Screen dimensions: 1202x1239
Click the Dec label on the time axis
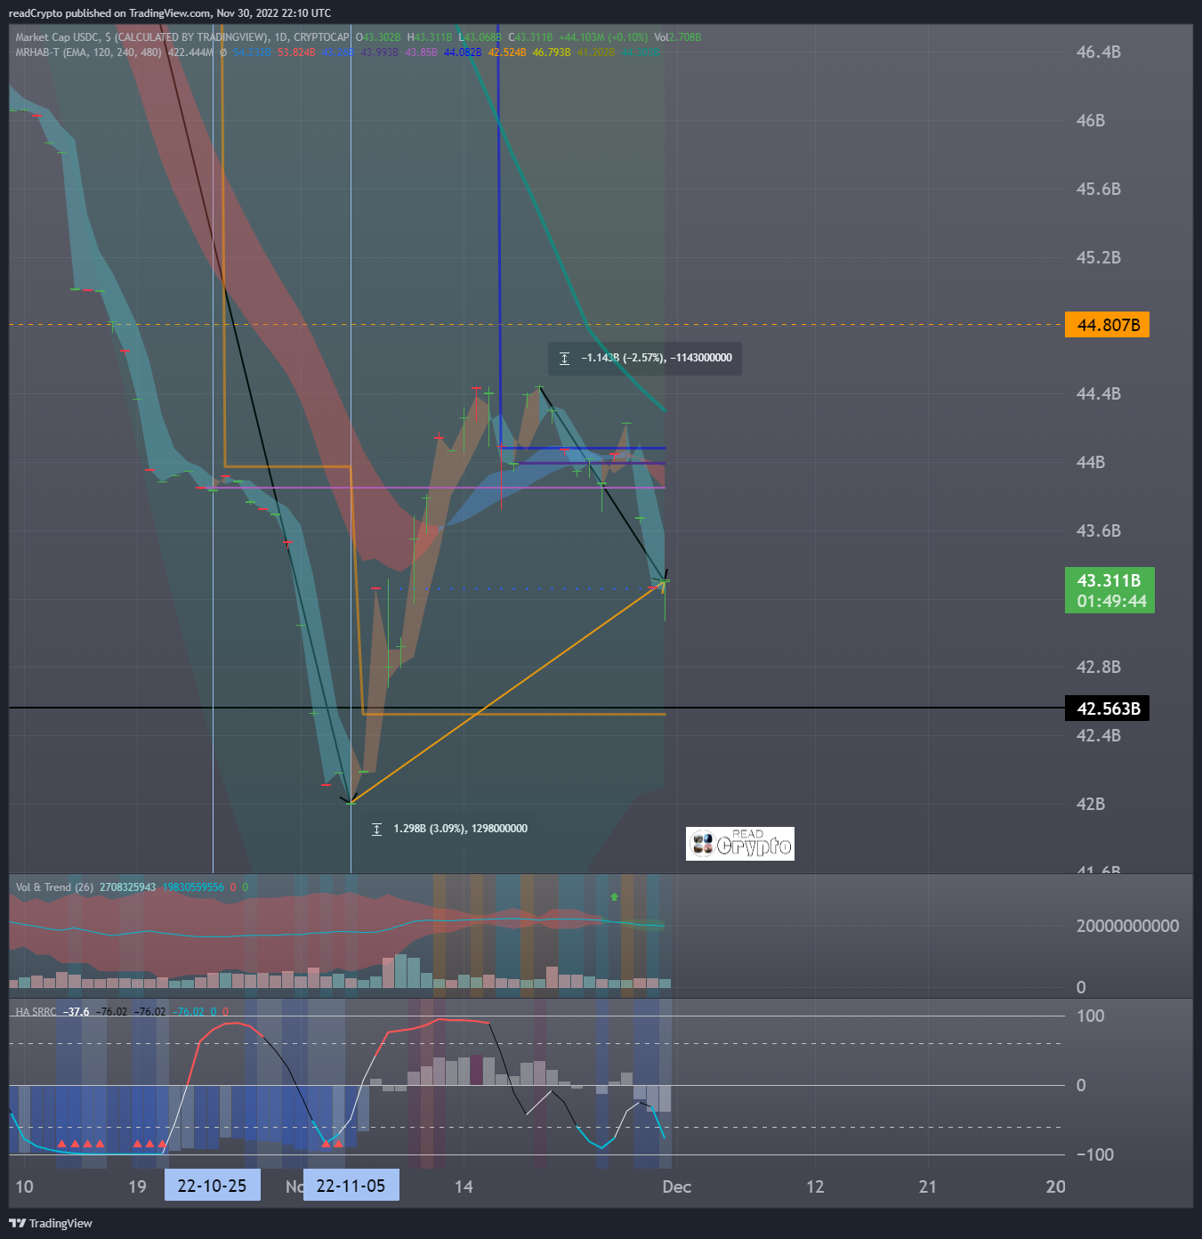tap(677, 1186)
